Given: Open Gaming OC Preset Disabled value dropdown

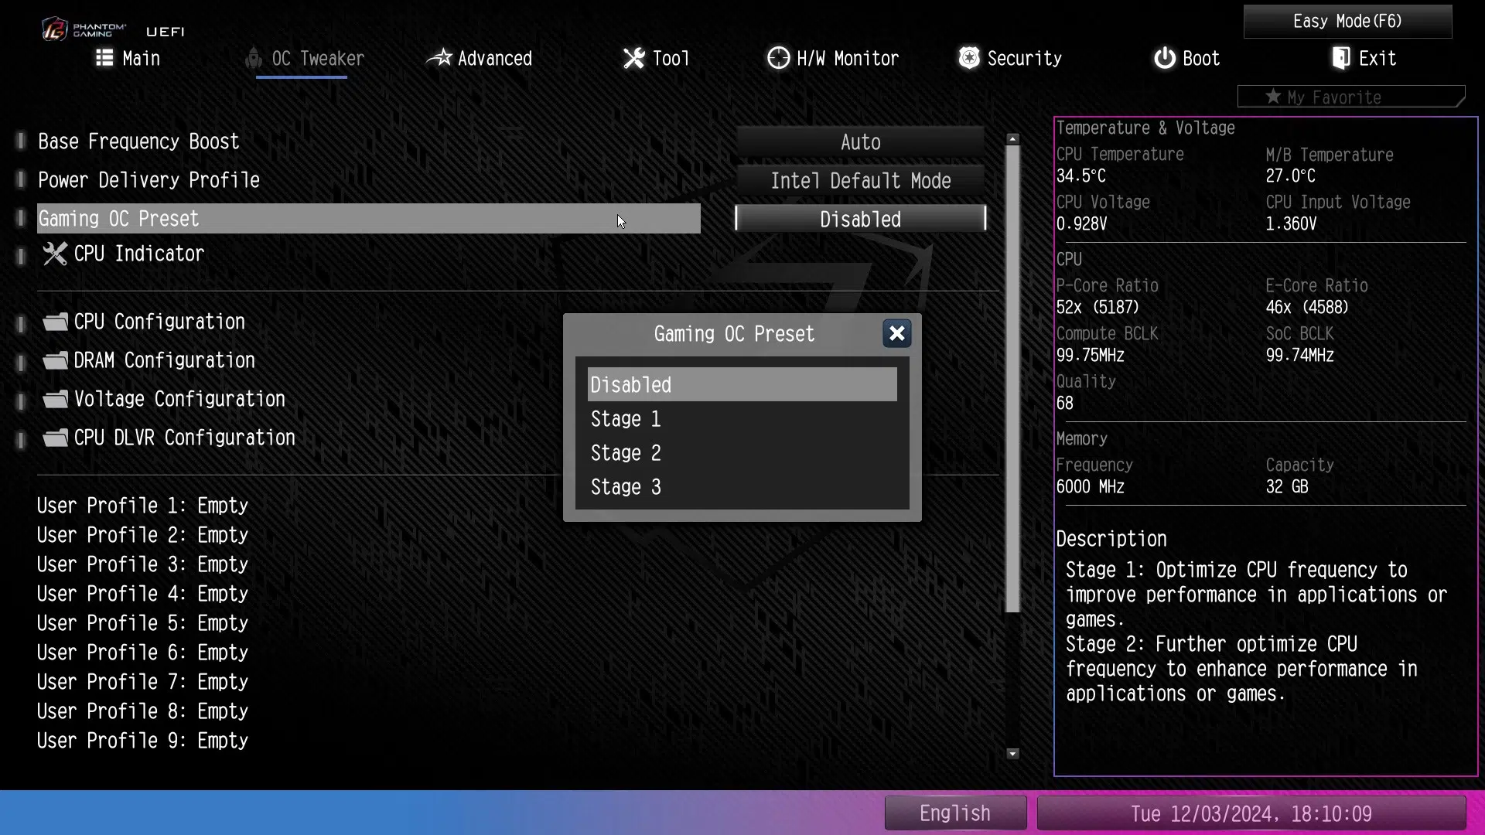Looking at the screenshot, I should [860, 220].
